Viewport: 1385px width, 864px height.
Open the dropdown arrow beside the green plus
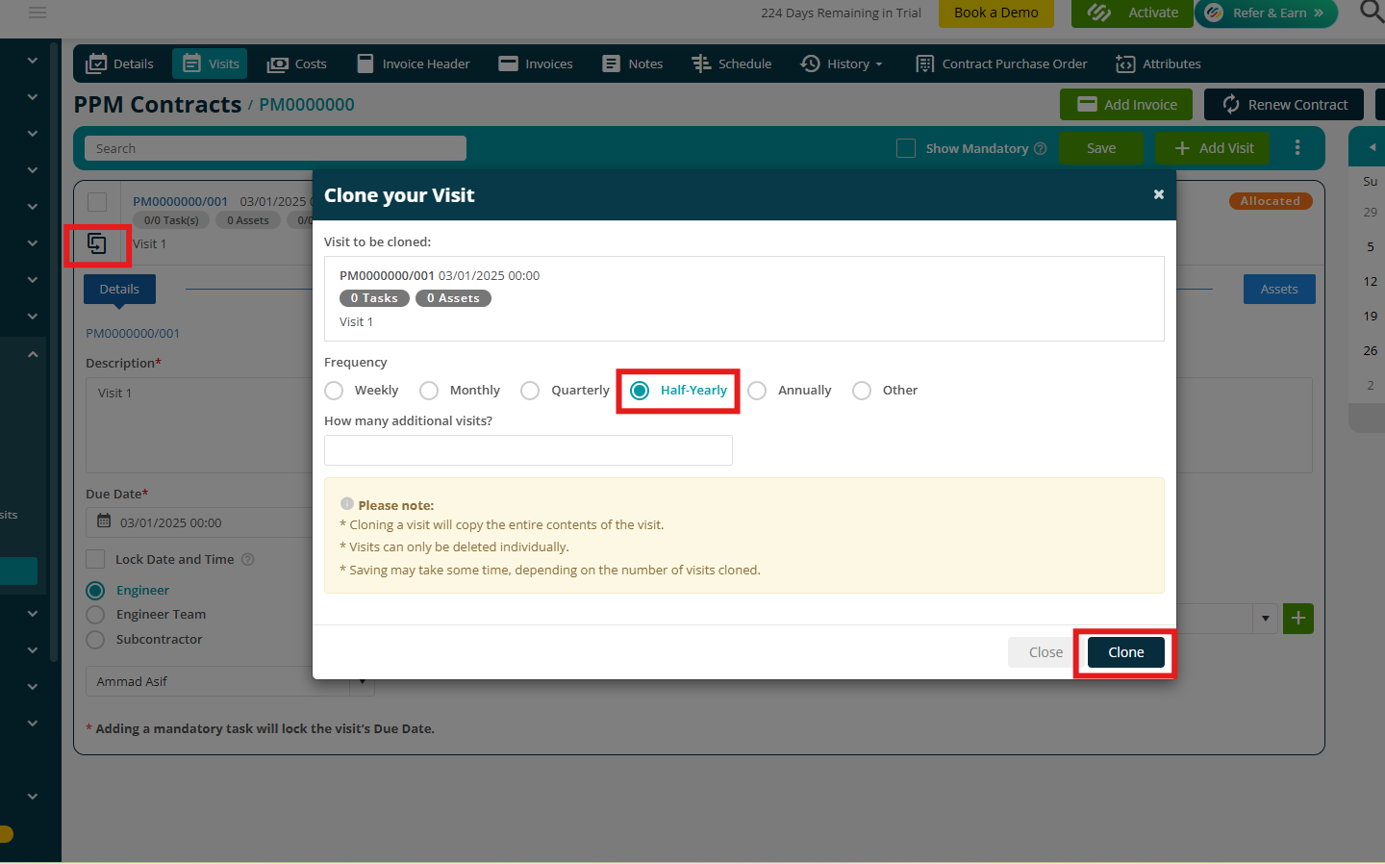pos(1266,619)
